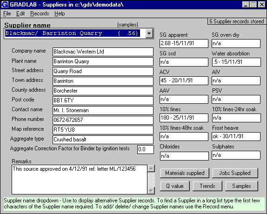Viewport: 267px width, 214px height.
Task: Show Trends for this supplier
Action: tap(207, 186)
